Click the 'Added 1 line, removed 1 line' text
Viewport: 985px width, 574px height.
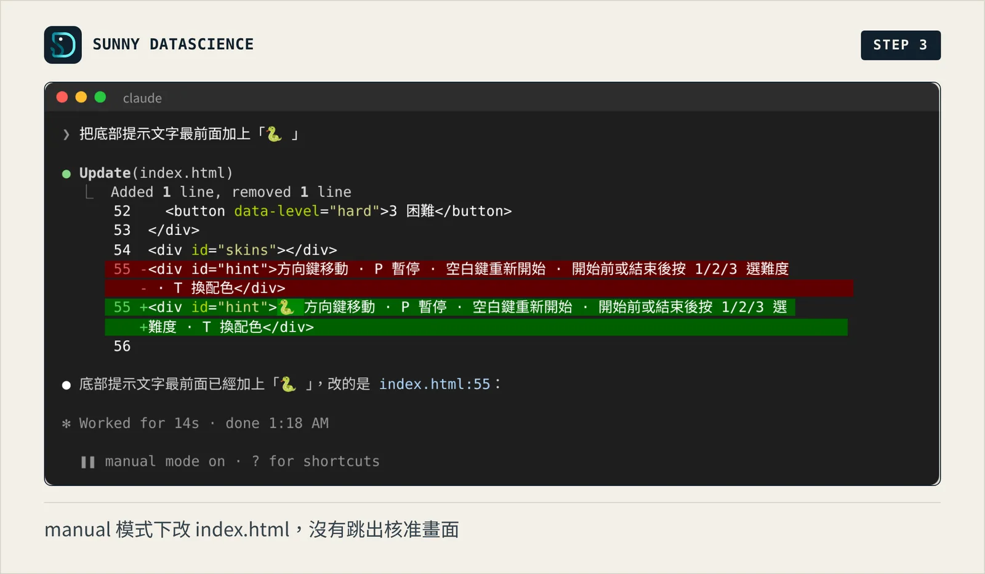(231, 192)
